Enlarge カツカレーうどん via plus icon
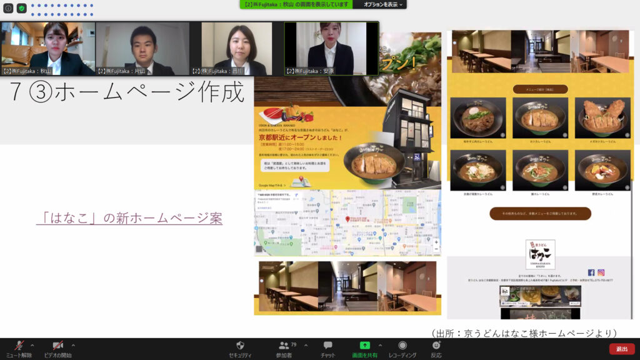The image size is (640, 360). (x=564, y=135)
